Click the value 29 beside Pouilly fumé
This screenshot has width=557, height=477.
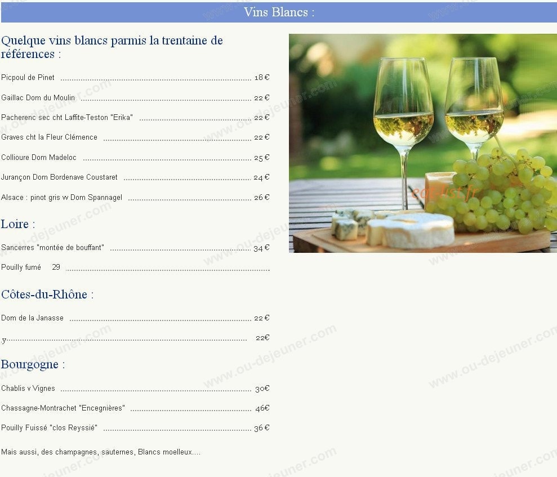point(56,267)
